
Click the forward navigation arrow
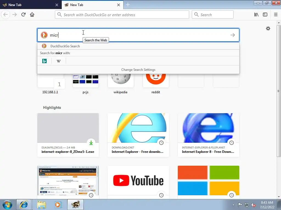(x=15, y=14)
